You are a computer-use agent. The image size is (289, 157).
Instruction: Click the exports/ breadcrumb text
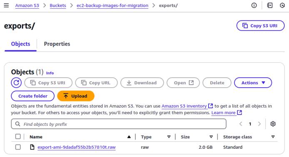(x=168, y=5)
